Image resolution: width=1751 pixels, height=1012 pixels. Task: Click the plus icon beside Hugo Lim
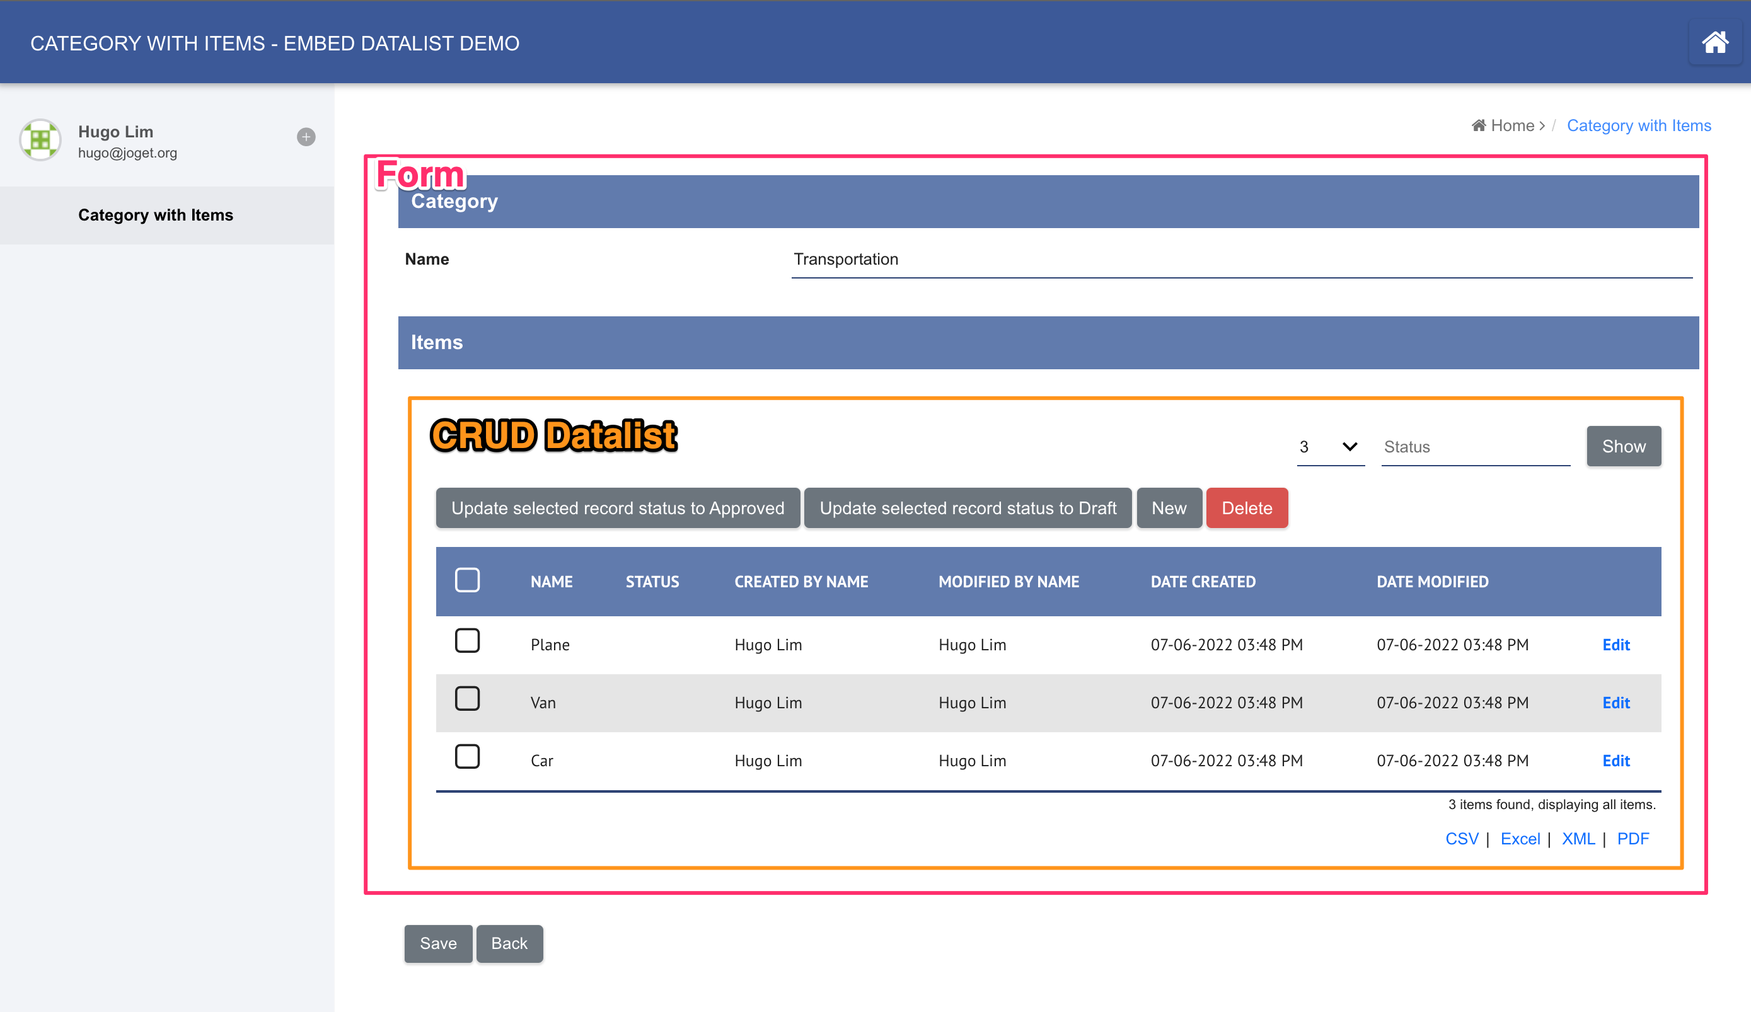(x=306, y=137)
